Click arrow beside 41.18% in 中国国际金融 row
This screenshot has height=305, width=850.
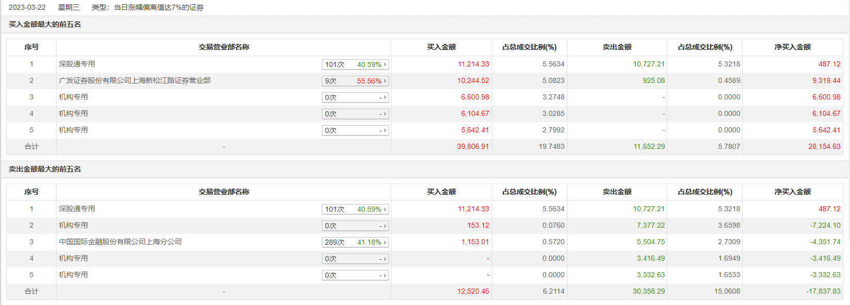(385, 242)
